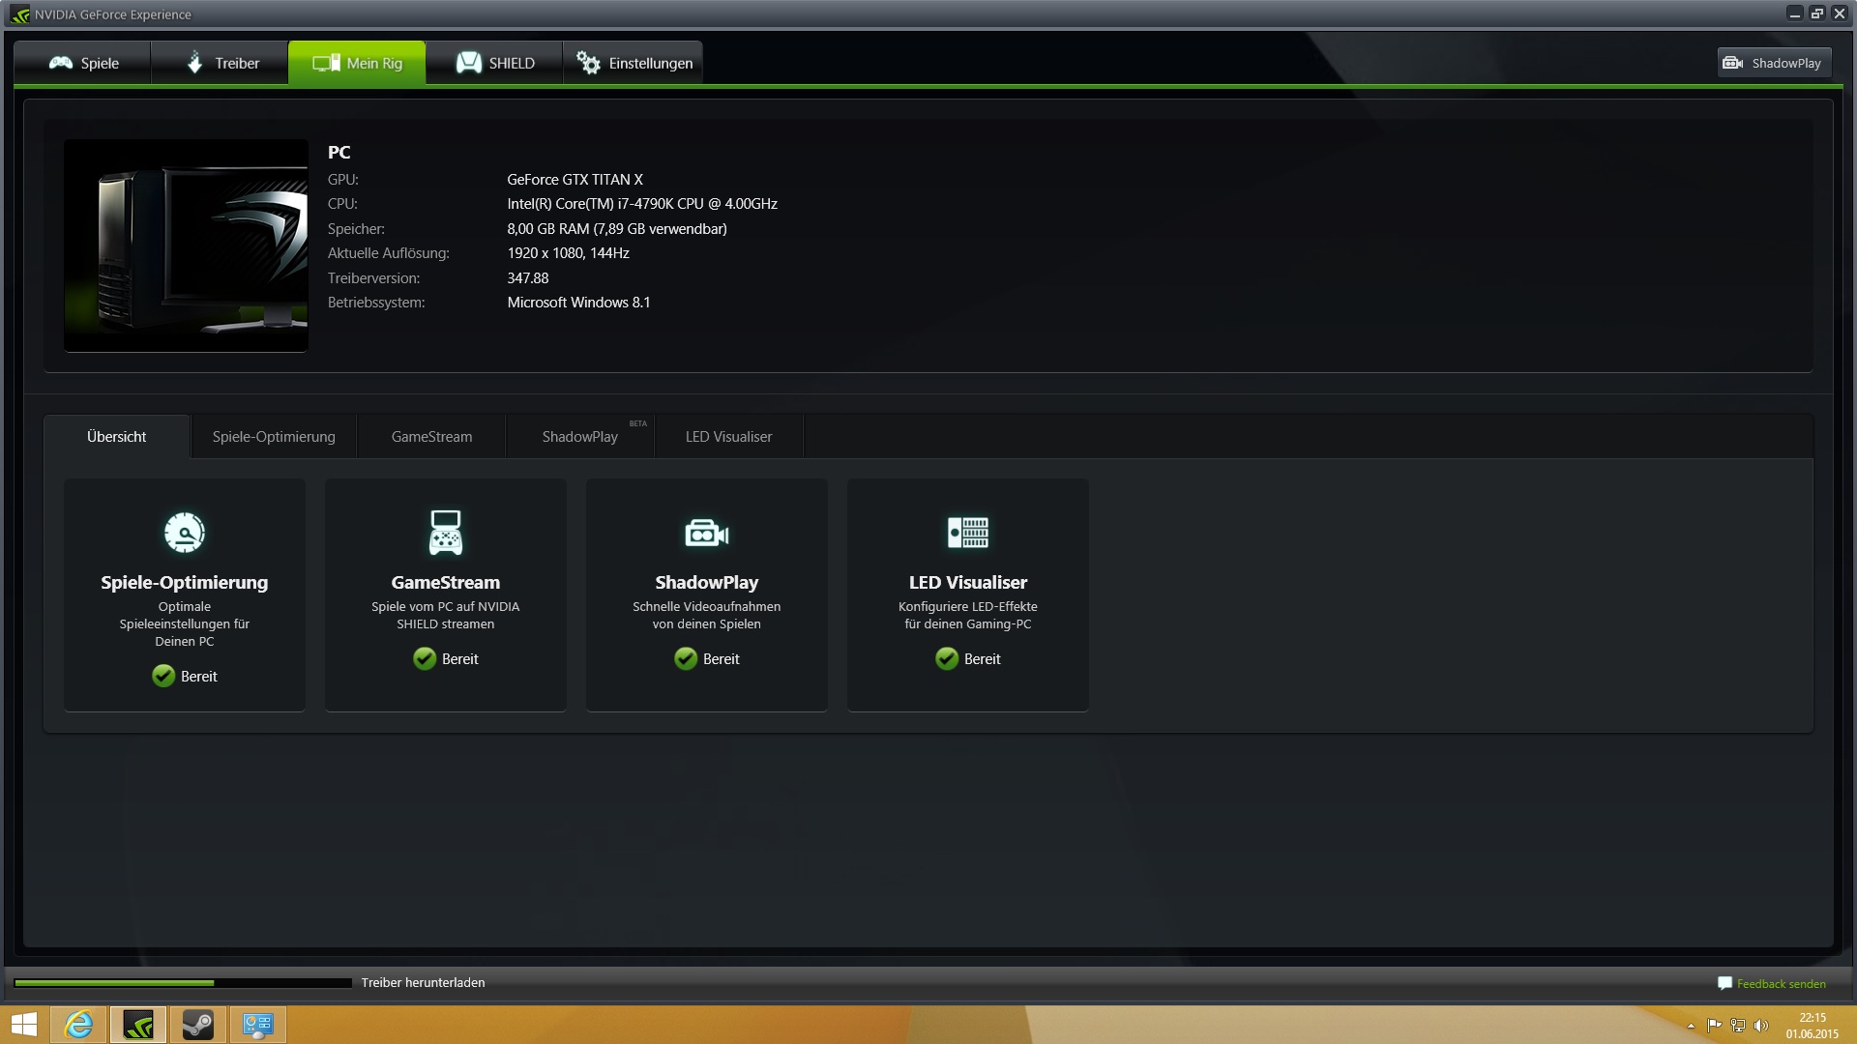Minimize the GeForce Experience window
The height and width of the screenshot is (1044, 1857).
click(1795, 14)
